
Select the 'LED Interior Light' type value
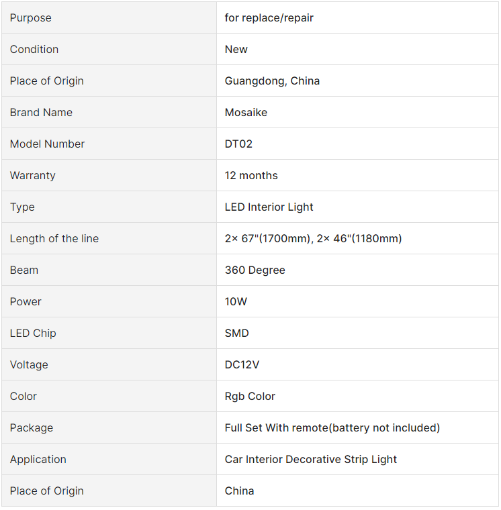coord(269,207)
